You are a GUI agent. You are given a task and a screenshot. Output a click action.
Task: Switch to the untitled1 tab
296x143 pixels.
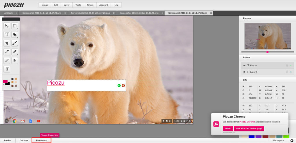8,13
